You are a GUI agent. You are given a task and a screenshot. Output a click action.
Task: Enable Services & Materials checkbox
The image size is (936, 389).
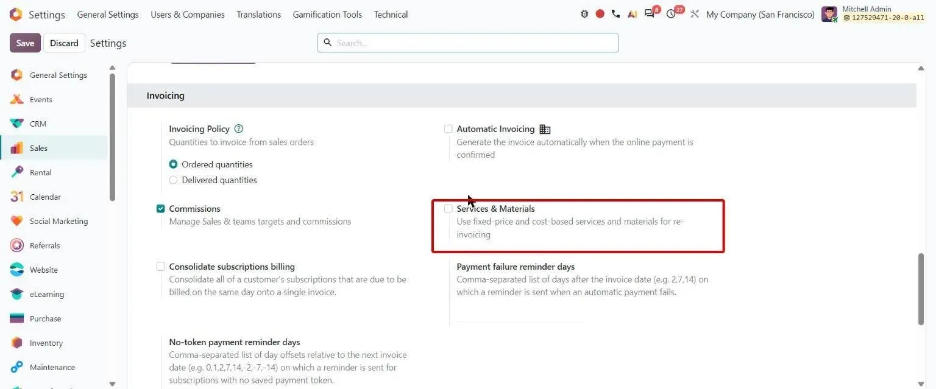(x=448, y=209)
